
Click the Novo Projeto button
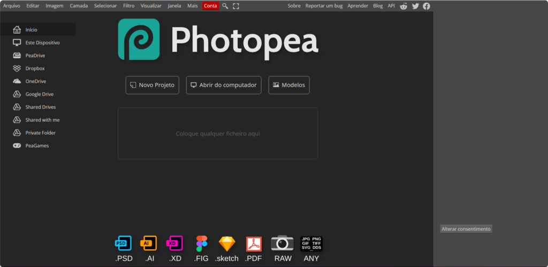point(153,85)
